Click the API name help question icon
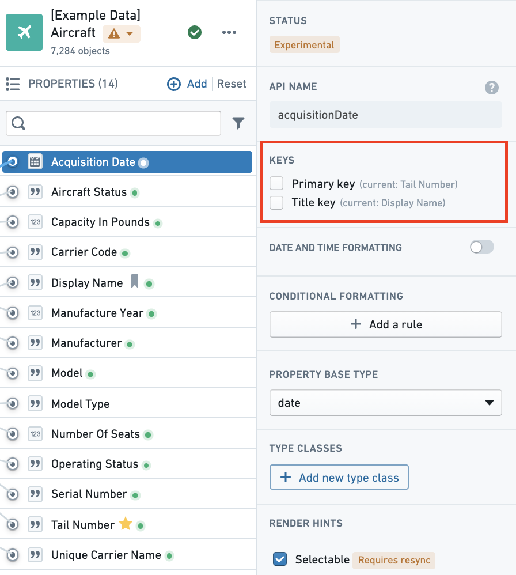 491,87
